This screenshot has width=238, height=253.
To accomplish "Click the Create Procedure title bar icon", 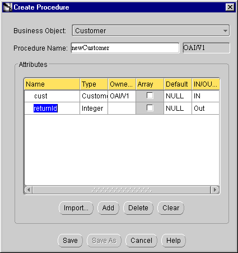I will pyautogui.click(x=7, y=7).
